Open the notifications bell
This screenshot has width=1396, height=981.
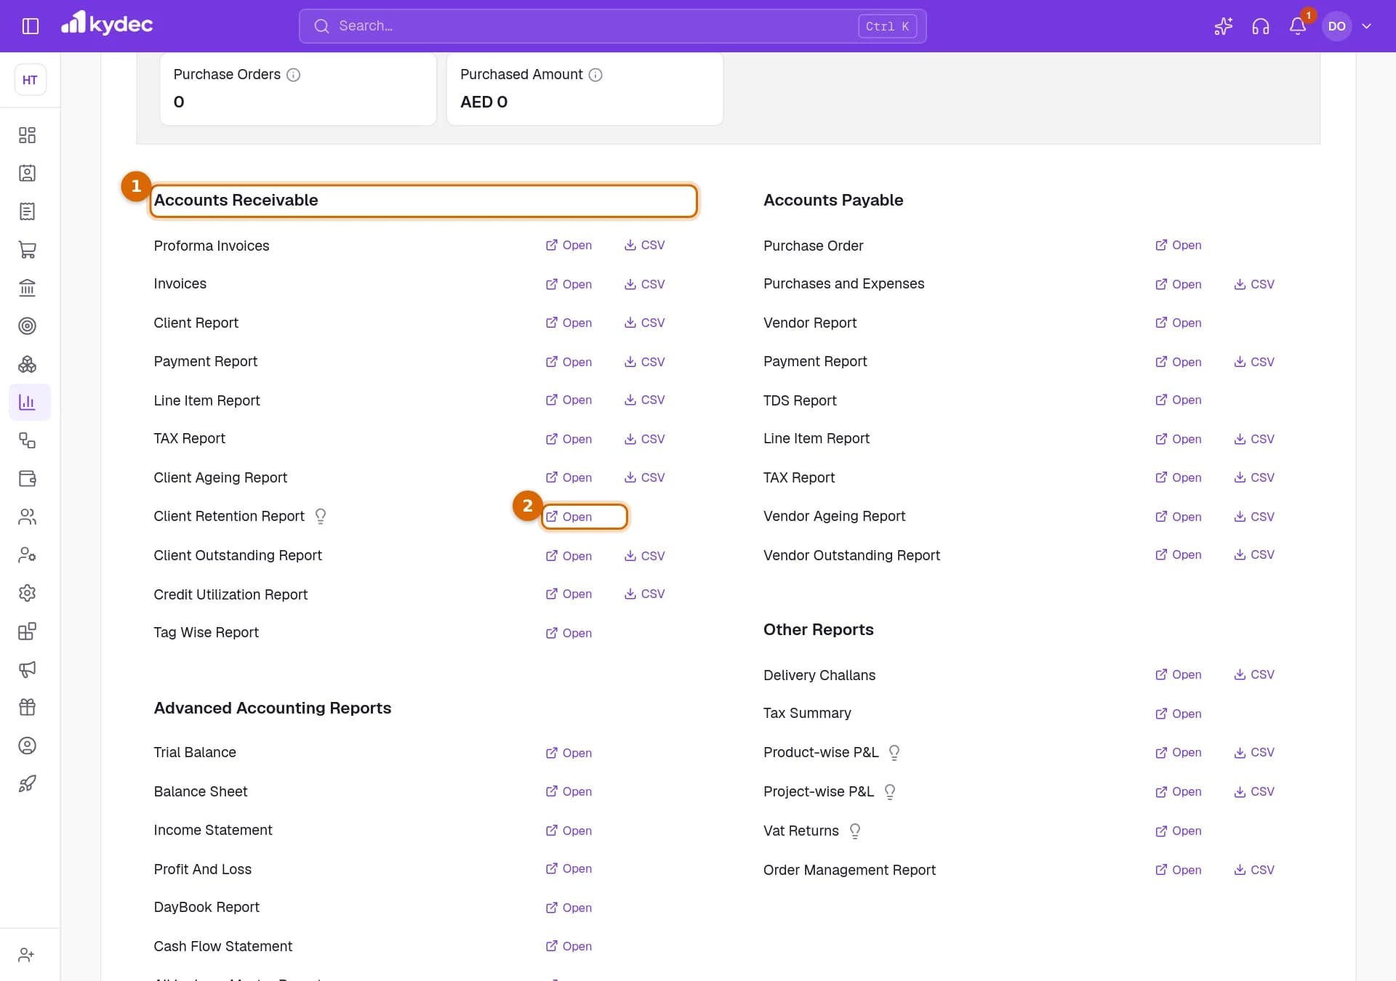(x=1297, y=26)
